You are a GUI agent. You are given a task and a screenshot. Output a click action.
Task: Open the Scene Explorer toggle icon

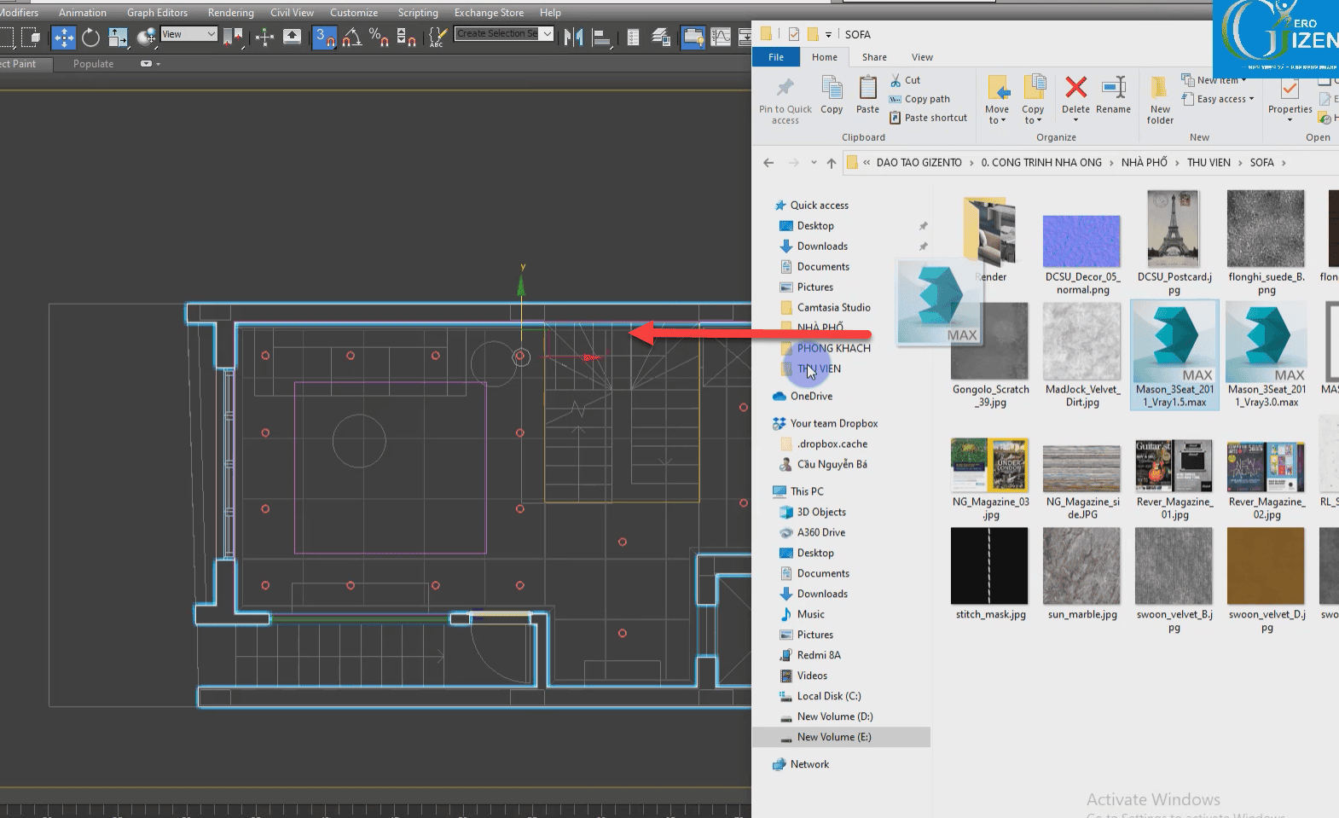(633, 37)
